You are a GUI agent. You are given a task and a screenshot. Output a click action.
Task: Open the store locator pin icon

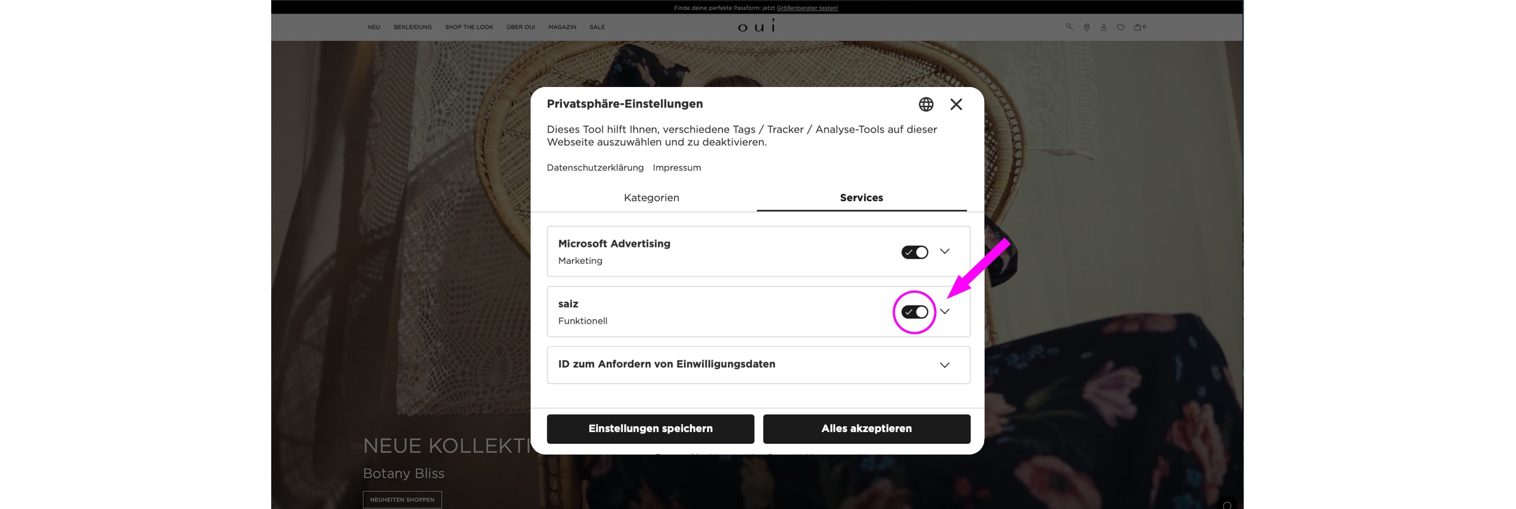coord(1087,27)
